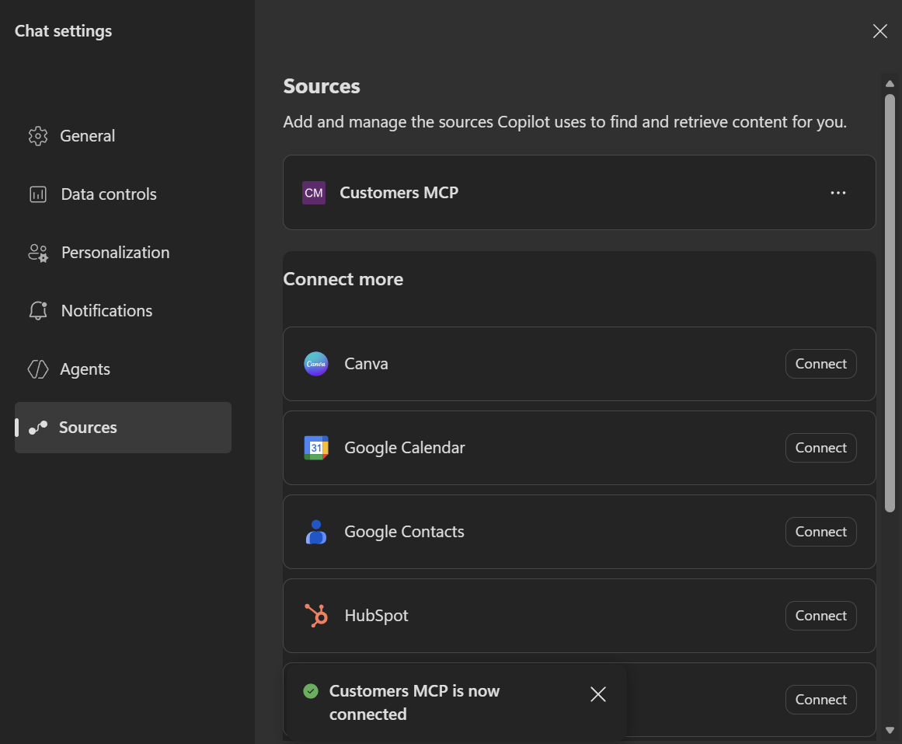
Task: Click the vertical scrollbar thumb
Action: click(890, 303)
